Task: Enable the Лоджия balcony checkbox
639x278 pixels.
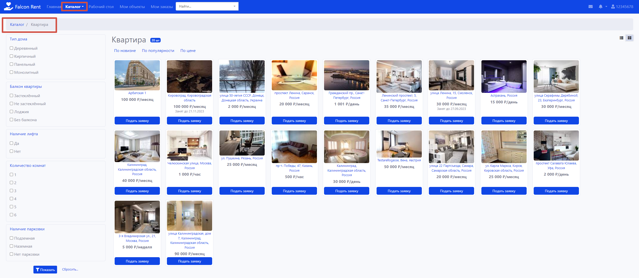Action: tap(11, 112)
